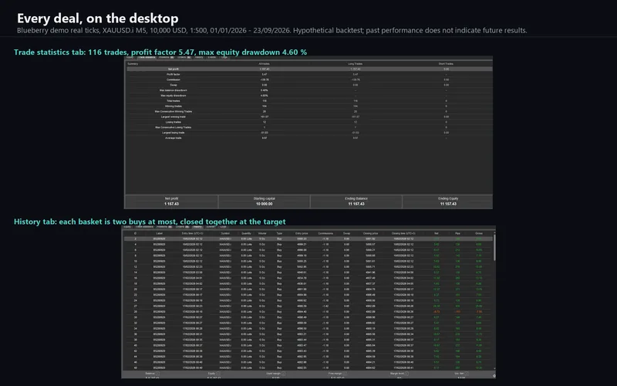This screenshot has height=386, width=617.
Task: Click the Ending Balance summary box
Action: pos(356,201)
